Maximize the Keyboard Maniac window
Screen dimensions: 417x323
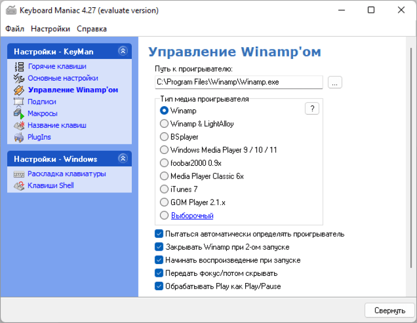(371, 11)
